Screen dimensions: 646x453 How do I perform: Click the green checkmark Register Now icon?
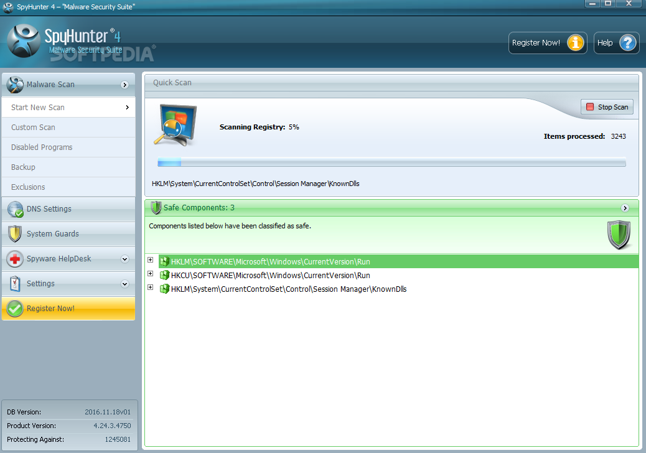pyautogui.click(x=15, y=309)
